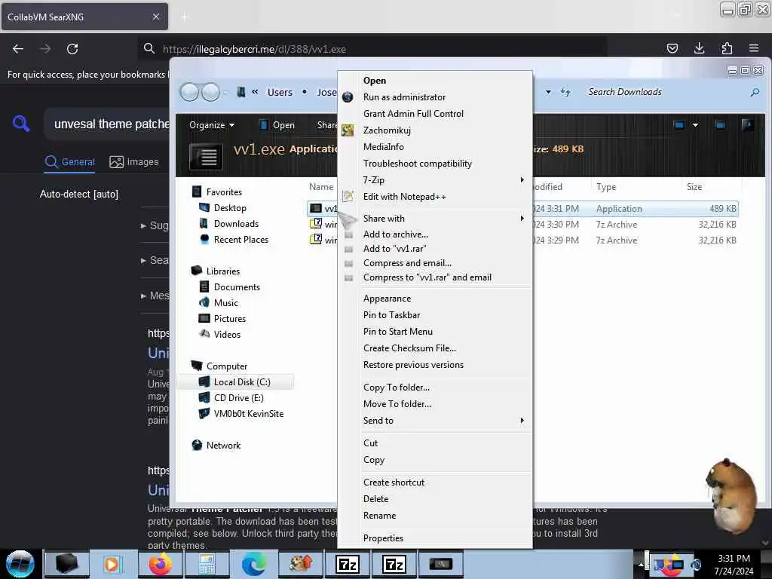This screenshot has width=772, height=579.
Task: Toggle the Explorer preview pane icon
Action: coord(720,125)
